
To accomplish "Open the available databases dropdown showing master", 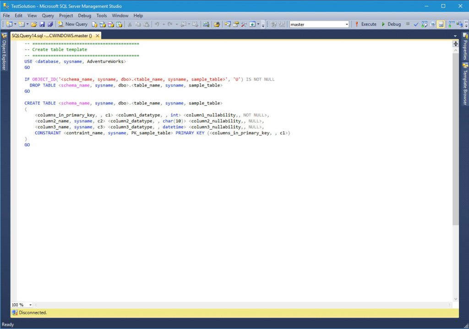I will 348,24.
